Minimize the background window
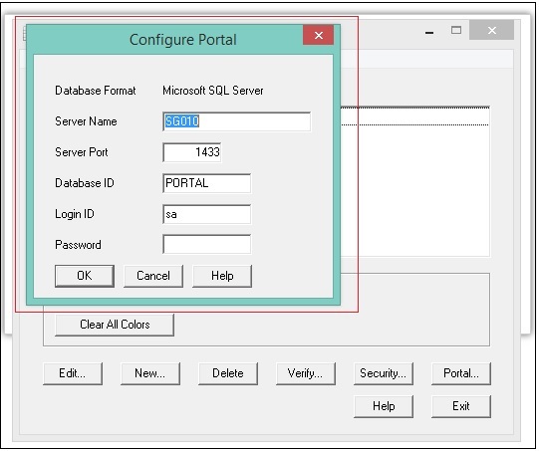This screenshot has width=539, height=451. (x=429, y=32)
